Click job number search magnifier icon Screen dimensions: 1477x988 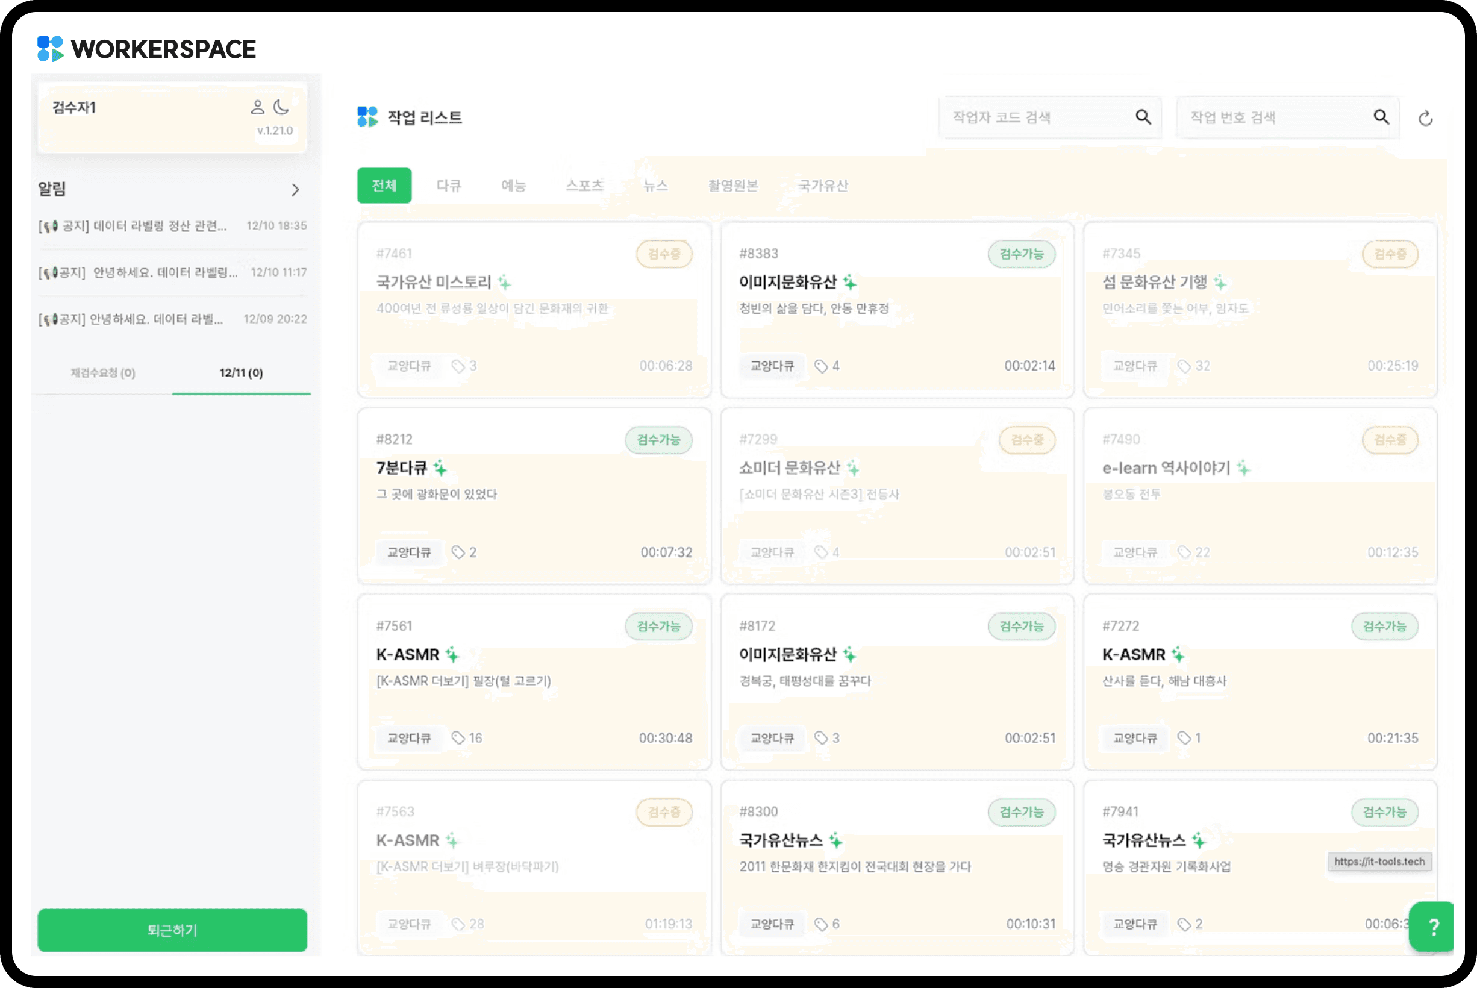point(1381,117)
